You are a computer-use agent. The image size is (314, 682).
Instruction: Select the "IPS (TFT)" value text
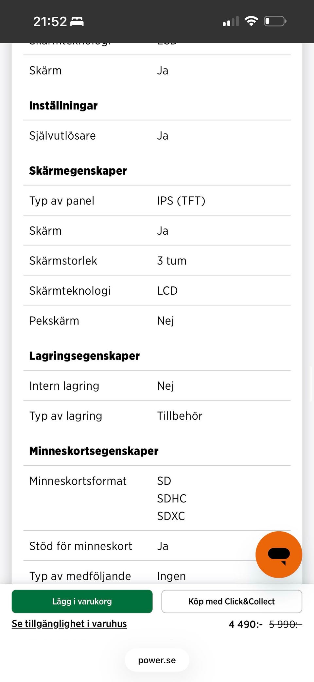pyautogui.click(x=181, y=201)
